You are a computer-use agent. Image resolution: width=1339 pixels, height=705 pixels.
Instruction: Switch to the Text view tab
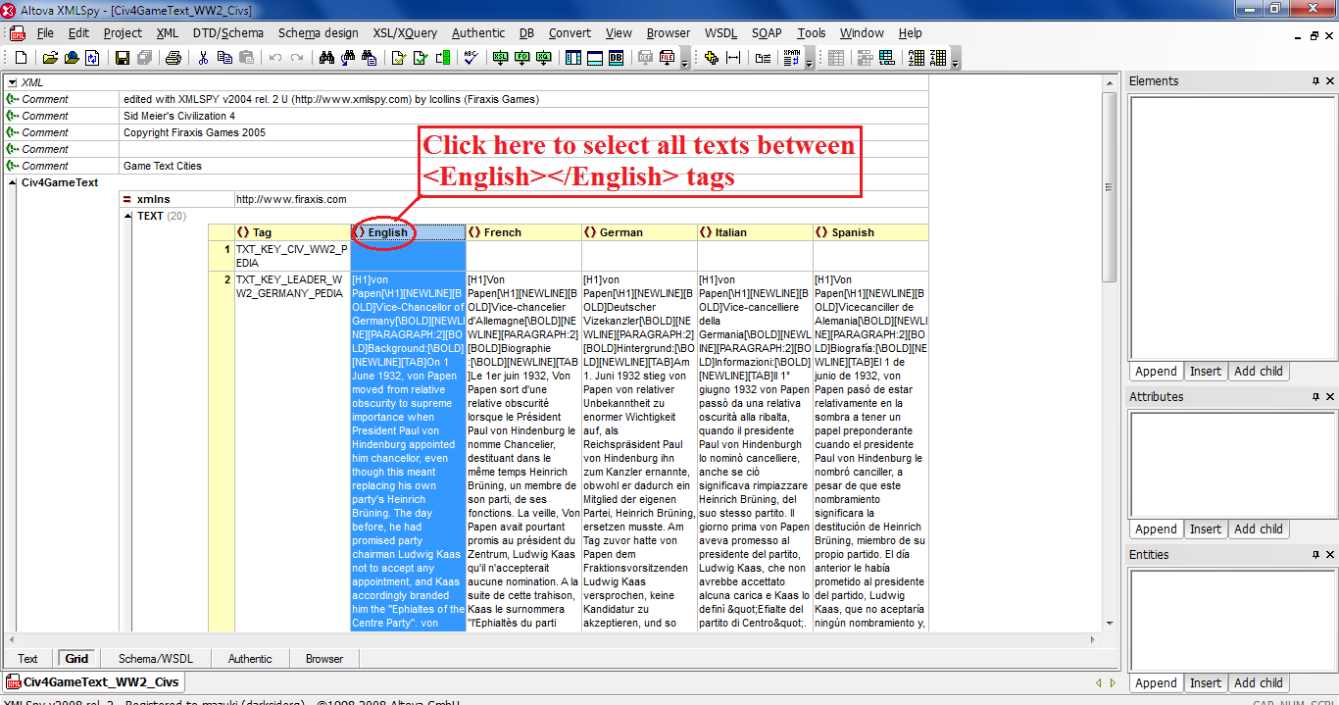coord(27,659)
